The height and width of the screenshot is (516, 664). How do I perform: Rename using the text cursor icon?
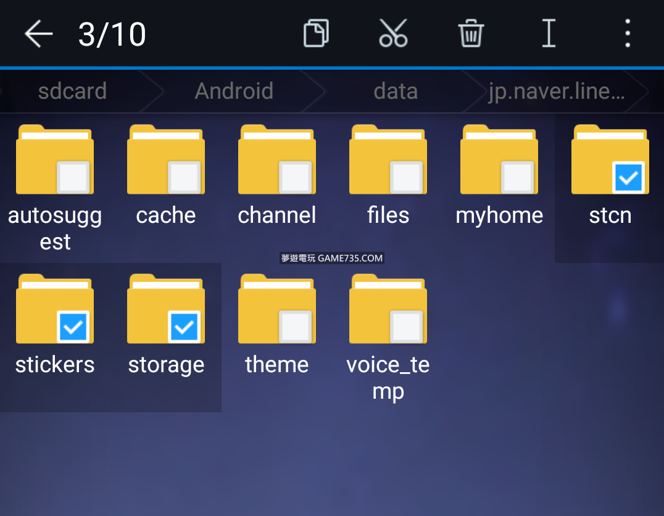pos(549,33)
